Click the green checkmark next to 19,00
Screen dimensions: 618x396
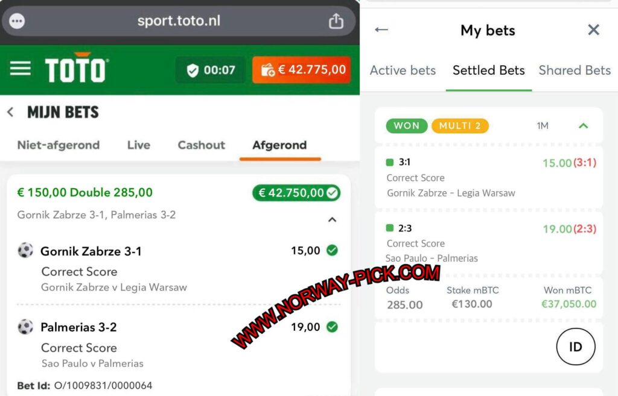pyautogui.click(x=333, y=327)
